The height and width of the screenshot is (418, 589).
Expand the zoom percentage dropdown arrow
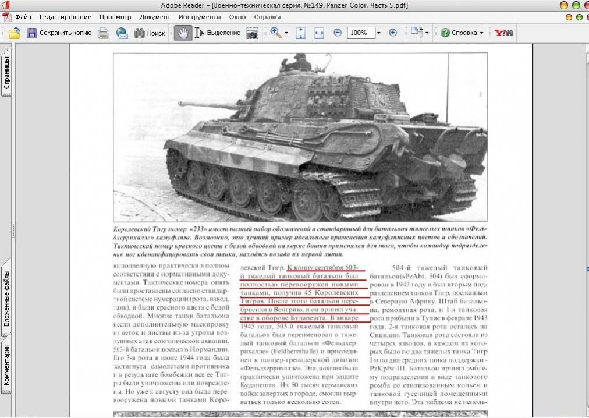click(x=379, y=33)
